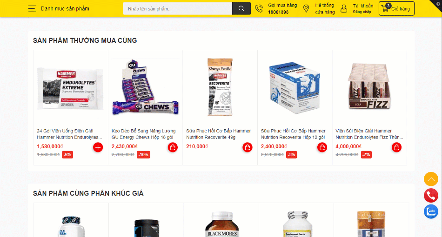Focus the product name search field
The width and height of the screenshot is (442, 237).
tap(178, 8)
